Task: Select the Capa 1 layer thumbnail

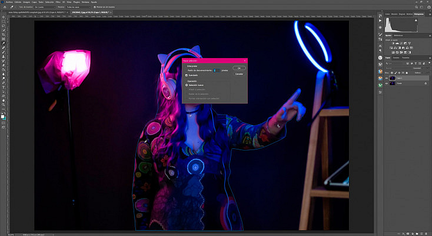Action: [393, 78]
